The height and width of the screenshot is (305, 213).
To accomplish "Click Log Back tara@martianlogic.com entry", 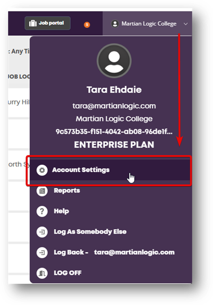I will tap(114, 252).
